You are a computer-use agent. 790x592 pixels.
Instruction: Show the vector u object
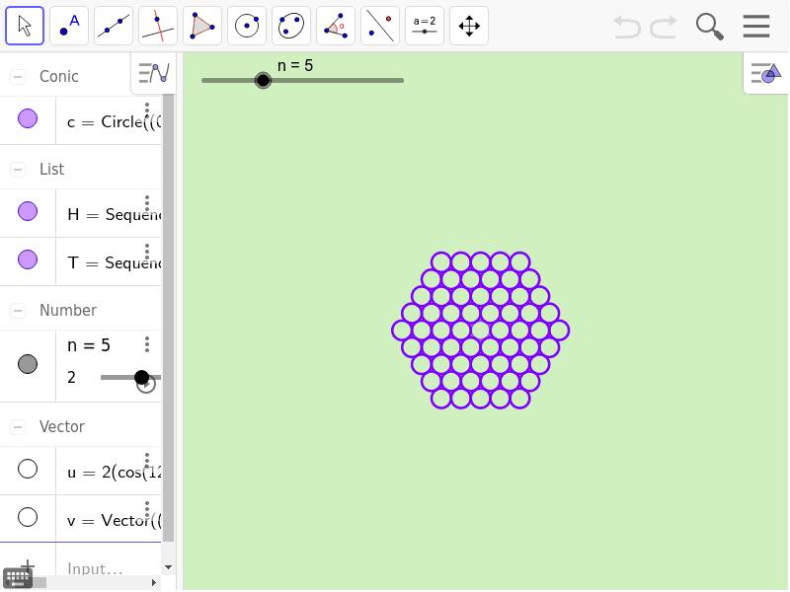pos(28,471)
